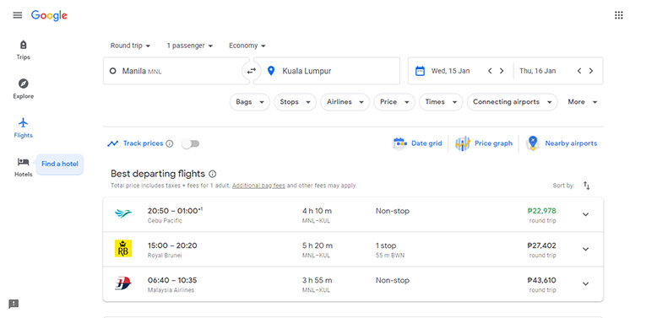Change the Economy cabin class dropdown
This screenshot has height=318, width=657.
click(x=247, y=46)
